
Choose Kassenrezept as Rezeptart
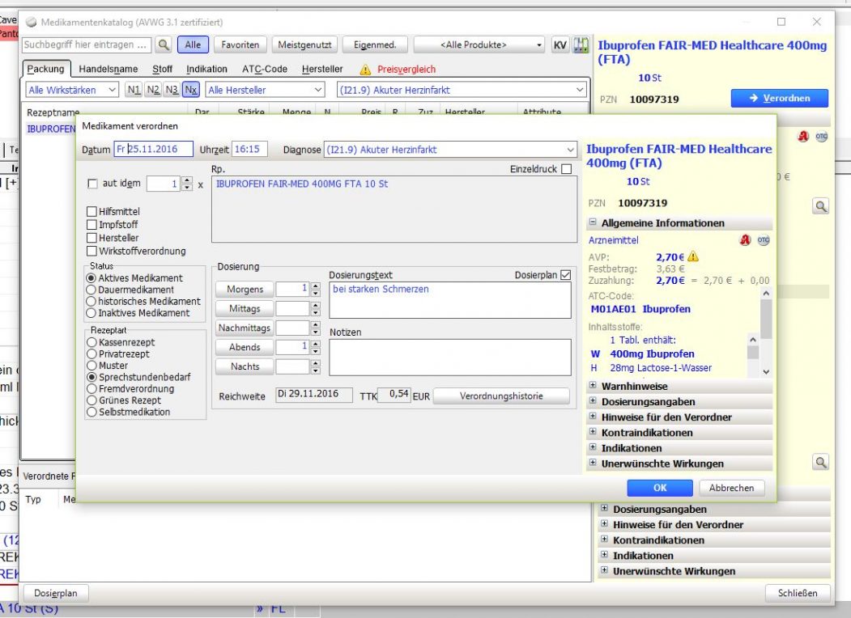point(91,342)
